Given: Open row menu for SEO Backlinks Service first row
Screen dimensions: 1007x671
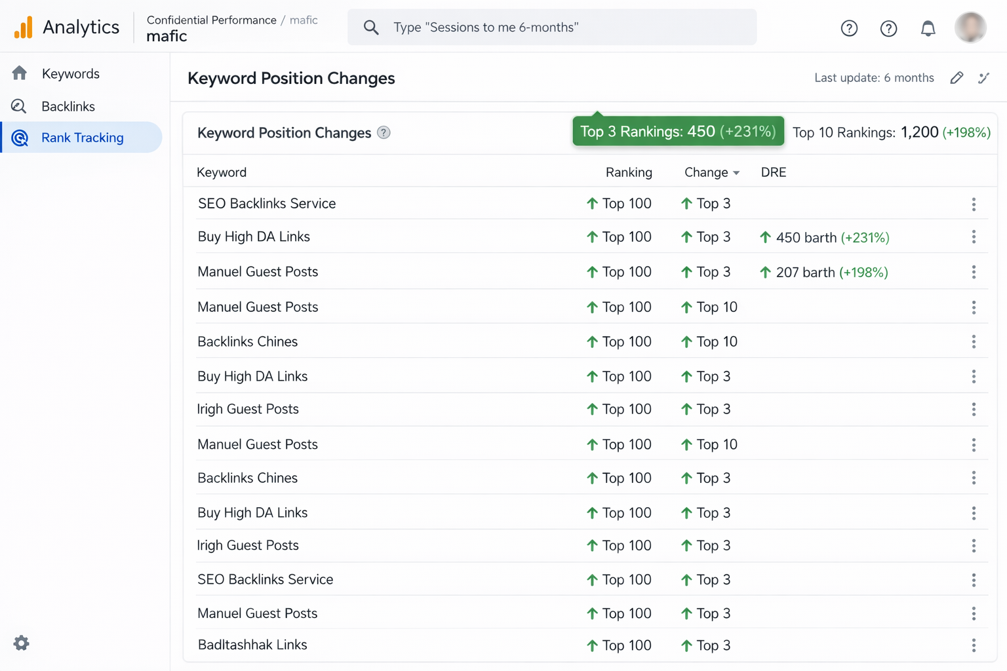Looking at the screenshot, I should click(974, 204).
